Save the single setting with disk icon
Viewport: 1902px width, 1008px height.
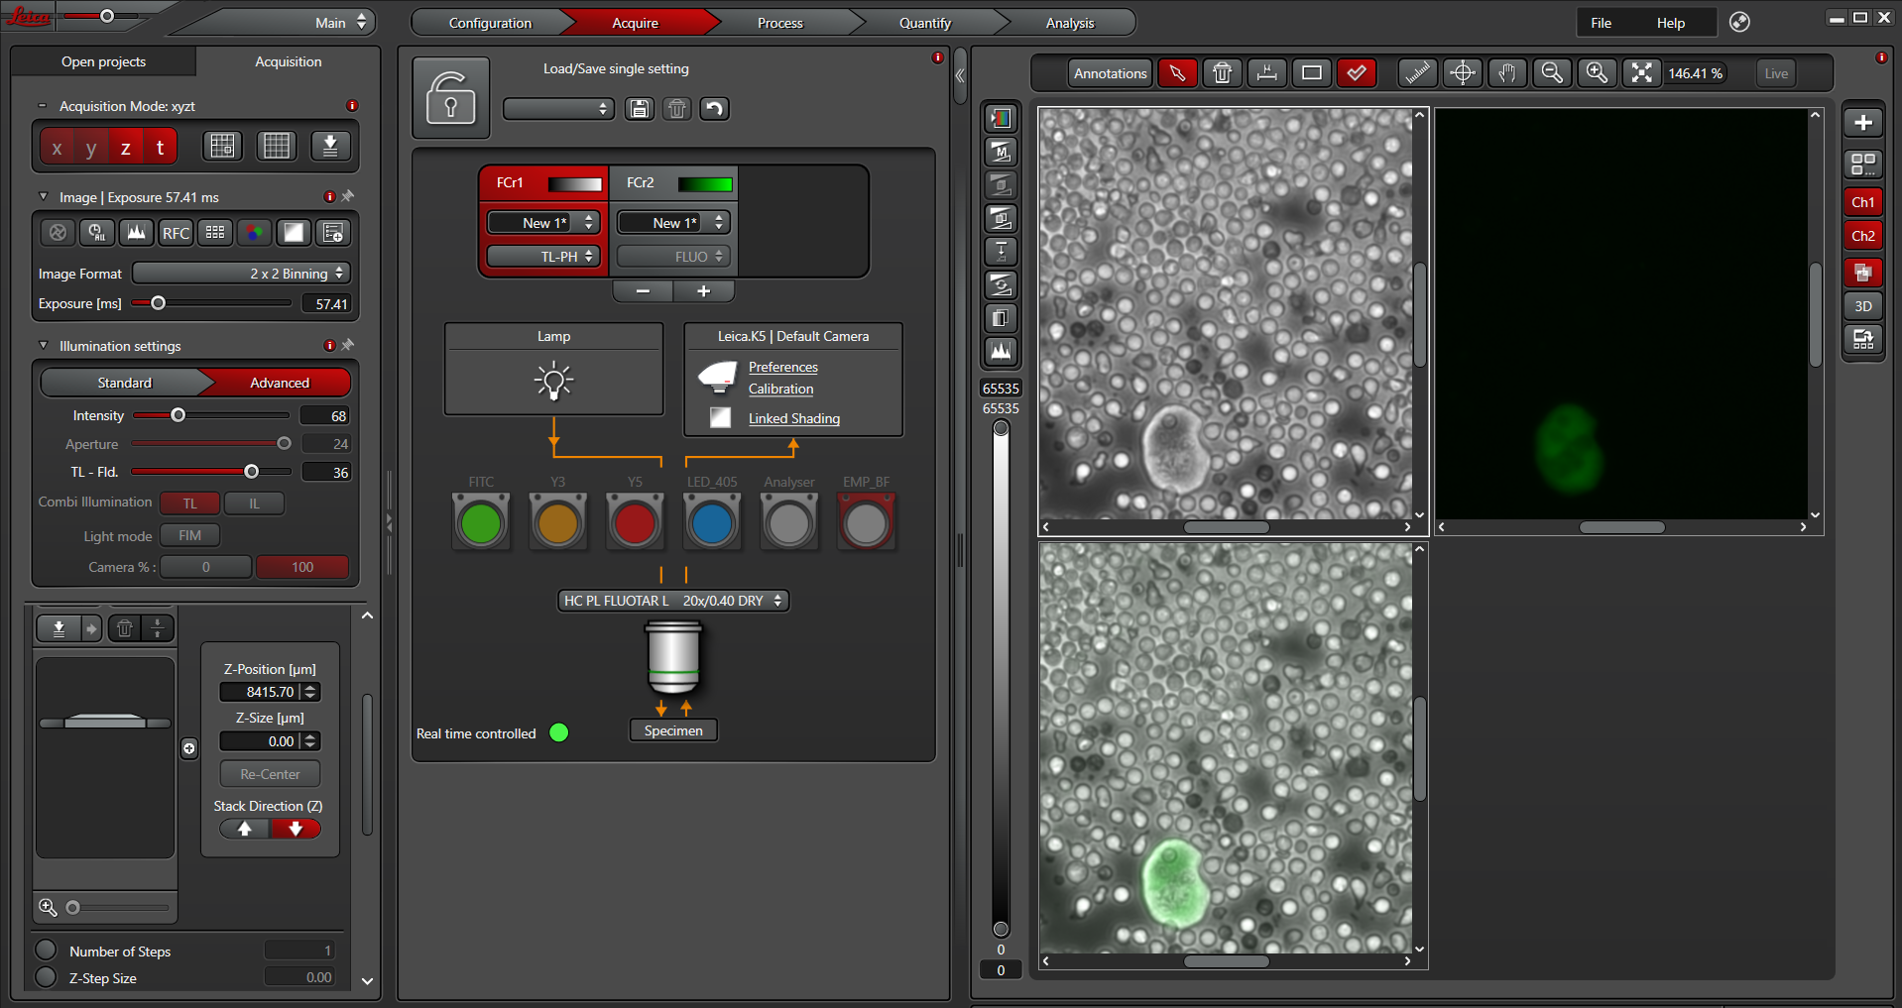pyautogui.click(x=640, y=109)
